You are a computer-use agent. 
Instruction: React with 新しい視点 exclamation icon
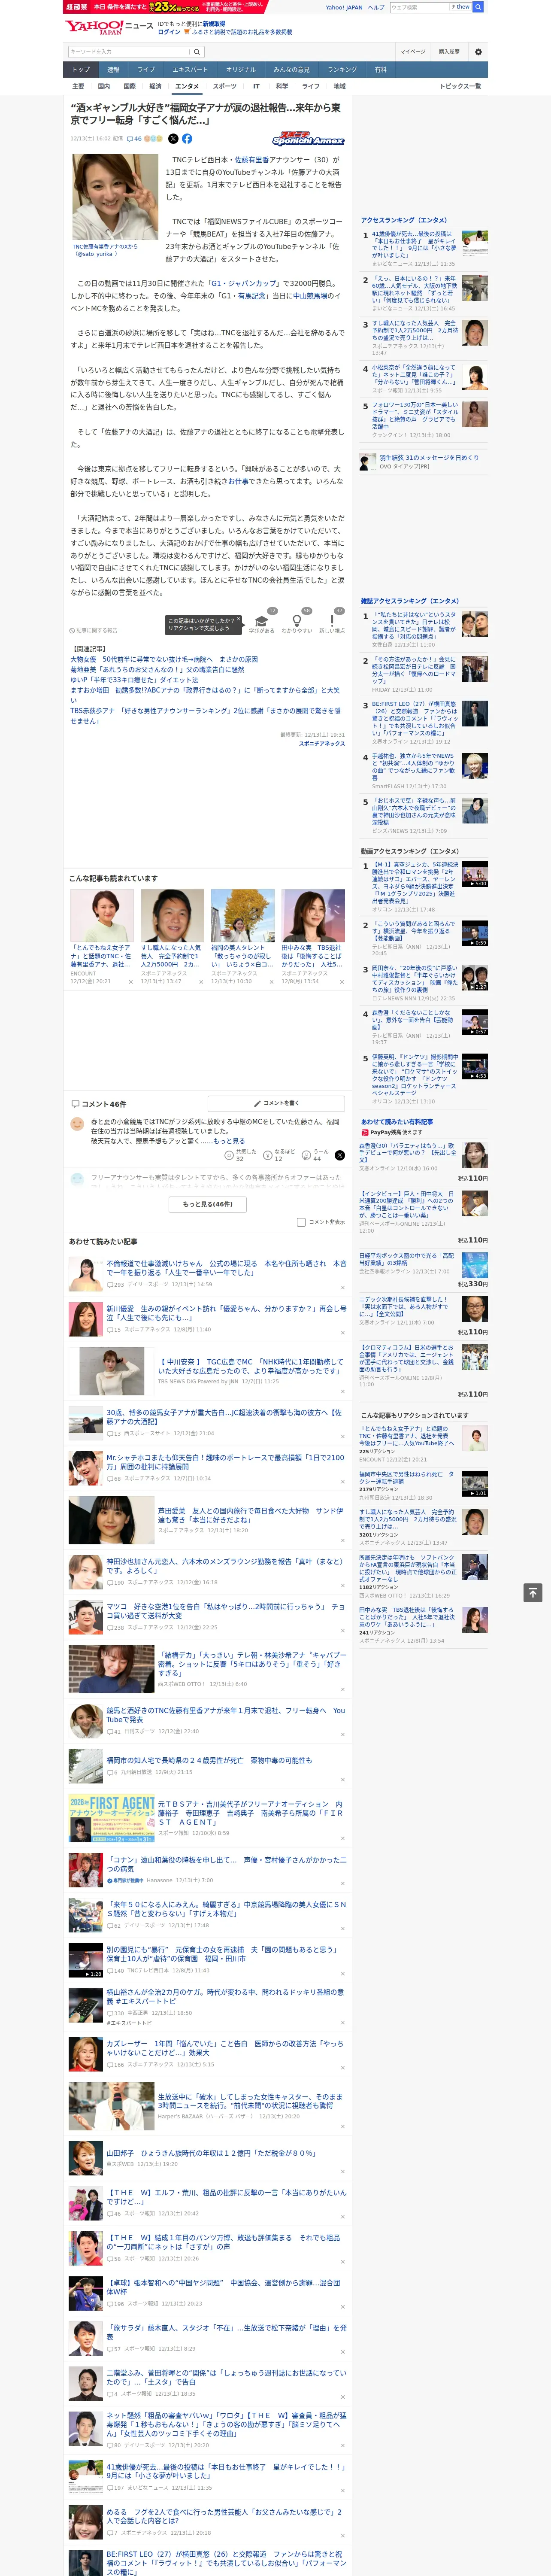click(332, 620)
